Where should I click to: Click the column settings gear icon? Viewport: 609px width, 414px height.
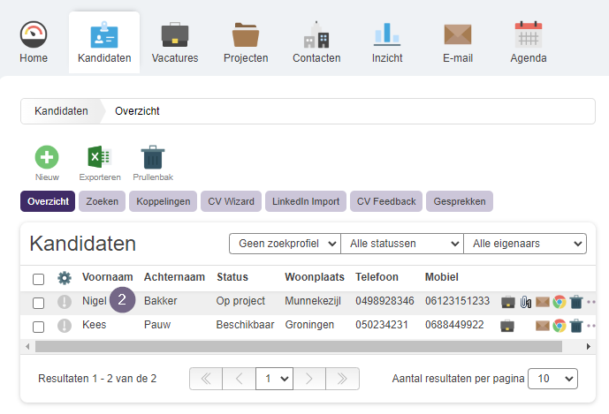pos(65,278)
